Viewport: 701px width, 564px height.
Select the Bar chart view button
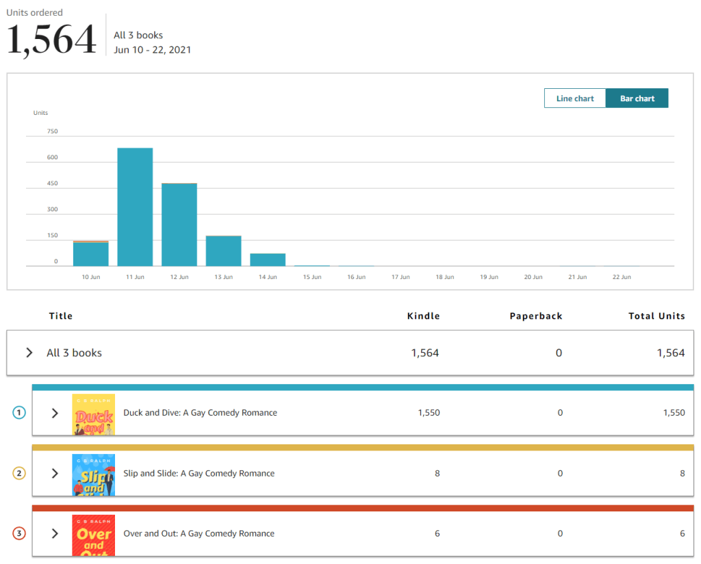637,98
